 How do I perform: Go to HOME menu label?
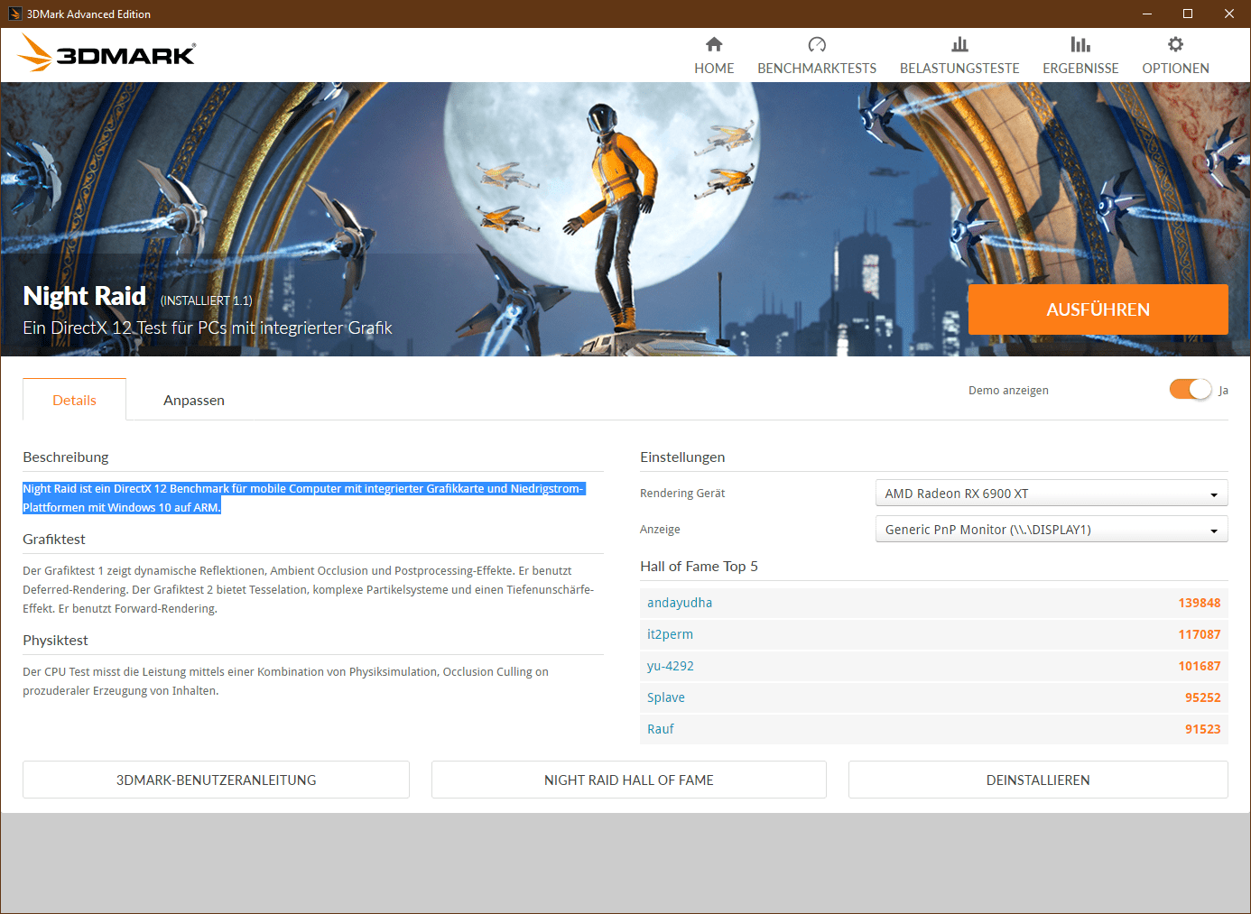tap(714, 69)
